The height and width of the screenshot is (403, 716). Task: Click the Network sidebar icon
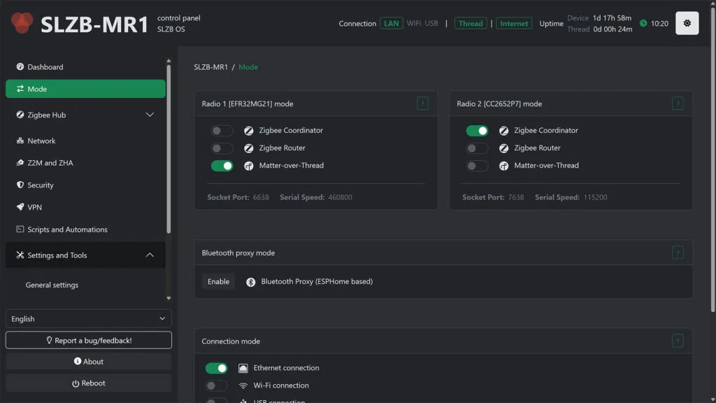coord(20,141)
